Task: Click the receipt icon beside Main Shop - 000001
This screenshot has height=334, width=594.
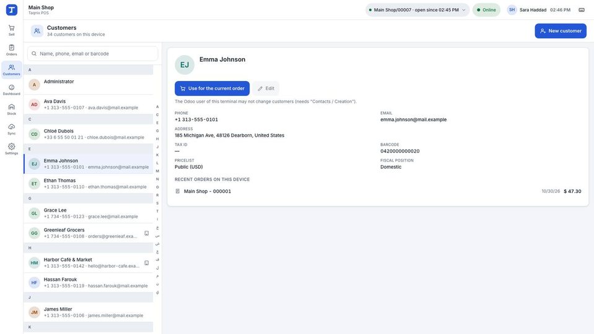Action: (177, 191)
